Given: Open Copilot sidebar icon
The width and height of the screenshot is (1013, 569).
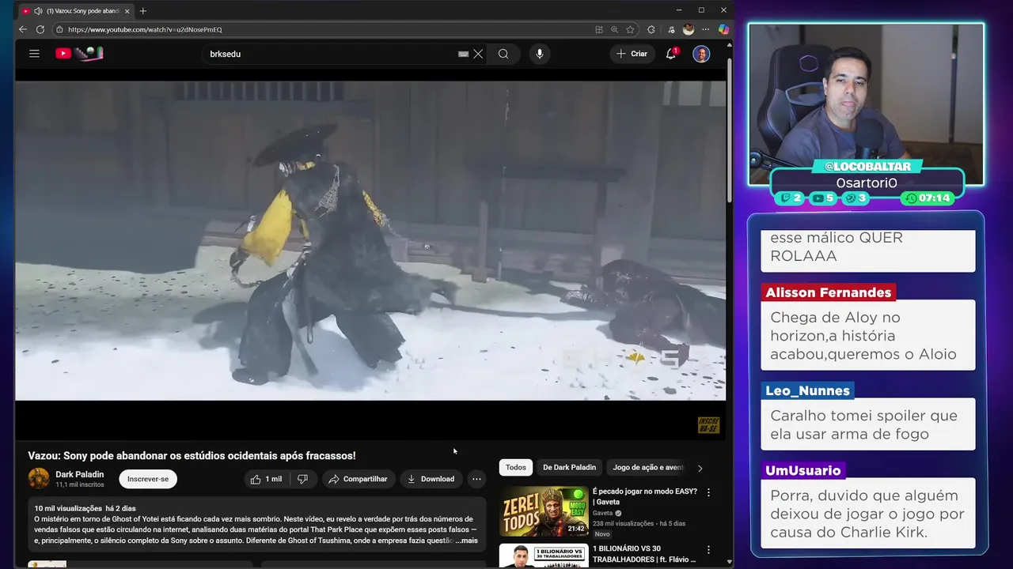Looking at the screenshot, I should 723,29.
